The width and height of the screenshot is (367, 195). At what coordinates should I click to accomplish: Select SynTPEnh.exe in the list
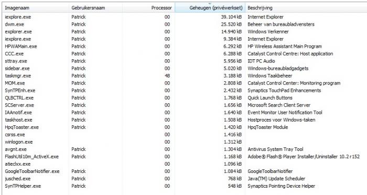(185, 90)
